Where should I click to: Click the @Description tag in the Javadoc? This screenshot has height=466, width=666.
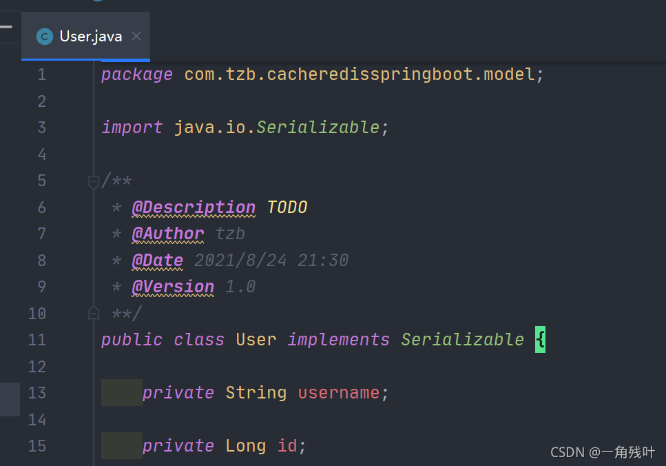[x=194, y=207]
